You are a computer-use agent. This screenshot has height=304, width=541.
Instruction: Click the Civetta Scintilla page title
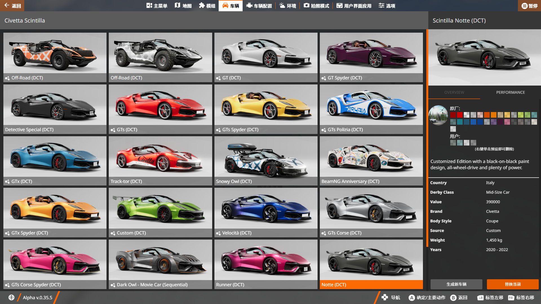click(x=25, y=21)
